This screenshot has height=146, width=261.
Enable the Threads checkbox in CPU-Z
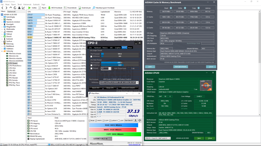pyautogui.click(x=91, y=68)
